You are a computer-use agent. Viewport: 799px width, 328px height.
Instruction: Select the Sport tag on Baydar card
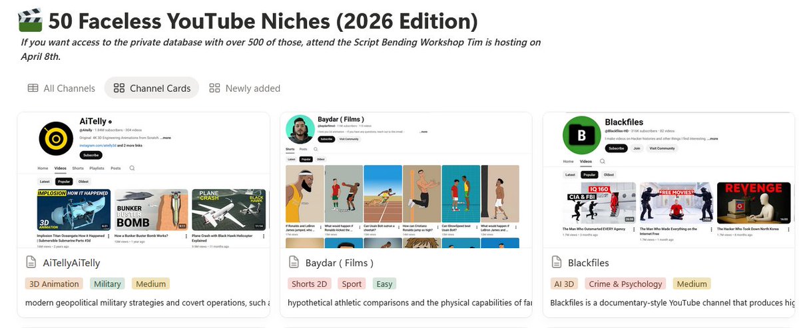(352, 283)
